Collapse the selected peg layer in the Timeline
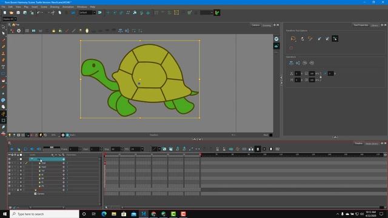 32,159
